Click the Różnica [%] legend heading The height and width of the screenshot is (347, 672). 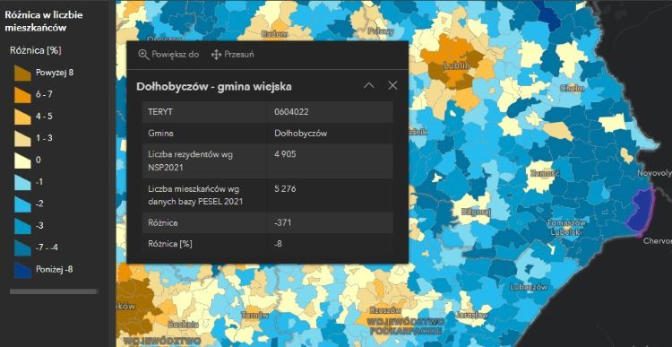point(36,50)
